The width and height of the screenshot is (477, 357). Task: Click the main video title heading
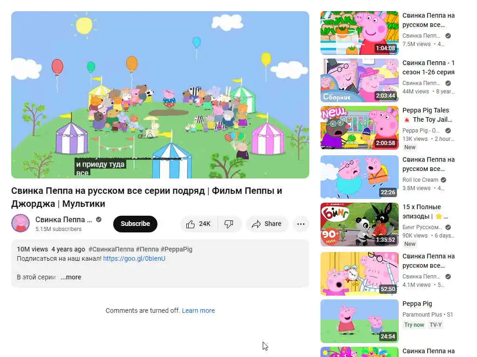pos(147,197)
